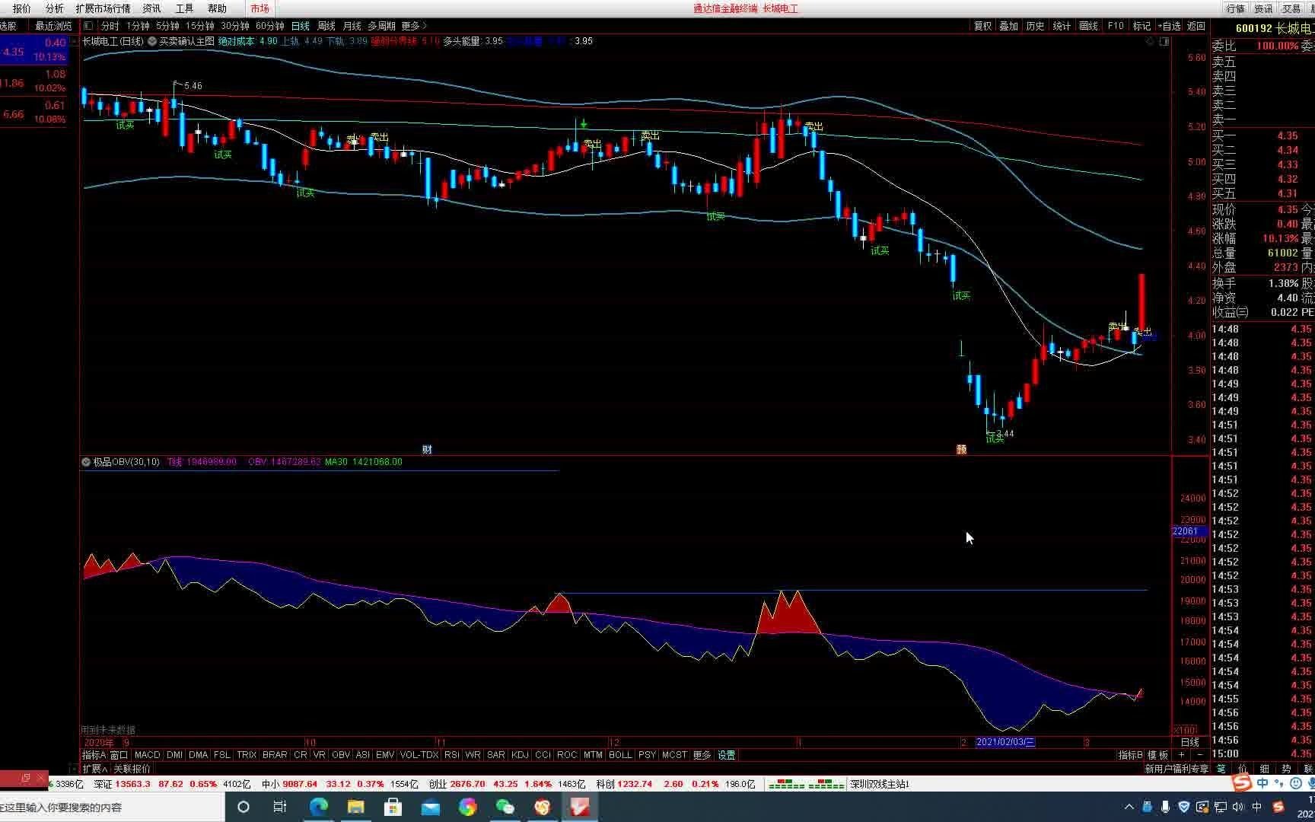Viewport: 1315px width, 822px height.
Task: Launch Microsoft Edge from taskbar
Action: [x=318, y=807]
